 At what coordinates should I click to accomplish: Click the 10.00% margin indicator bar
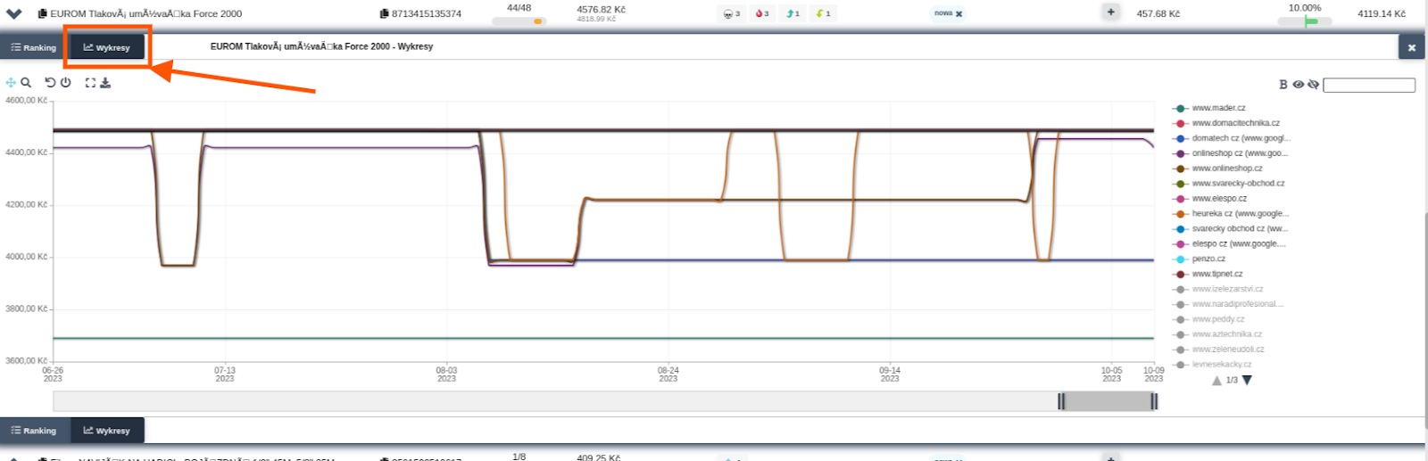click(x=1304, y=21)
